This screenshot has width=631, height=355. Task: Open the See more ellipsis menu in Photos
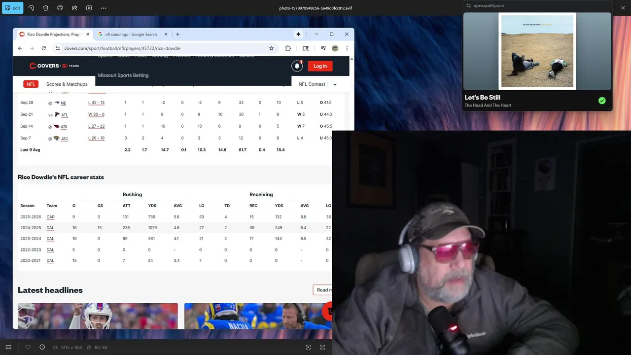[103, 8]
